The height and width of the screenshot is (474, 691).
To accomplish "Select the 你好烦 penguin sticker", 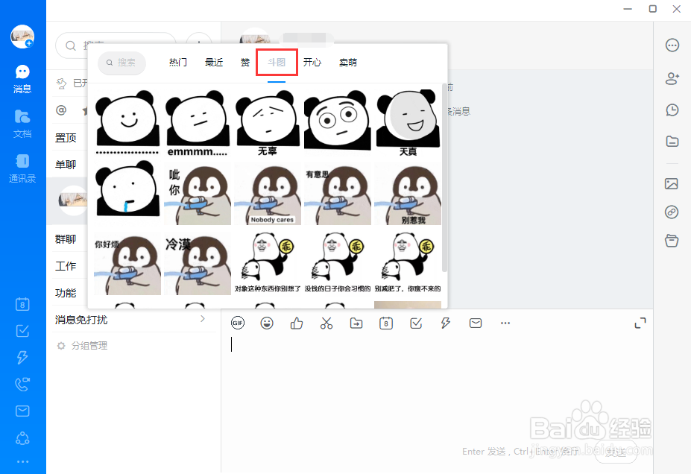I will pyautogui.click(x=127, y=263).
